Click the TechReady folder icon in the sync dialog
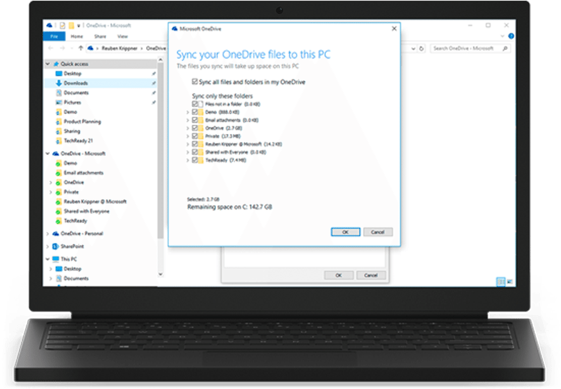 click(200, 160)
